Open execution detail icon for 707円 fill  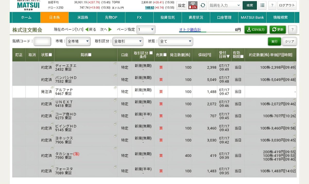(294, 112)
